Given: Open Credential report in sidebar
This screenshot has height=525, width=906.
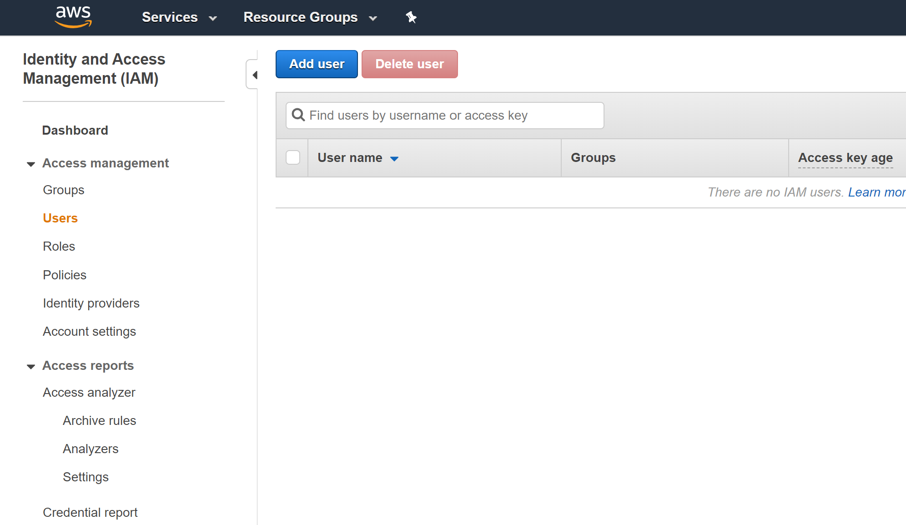Looking at the screenshot, I should click(x=90, y=512).
